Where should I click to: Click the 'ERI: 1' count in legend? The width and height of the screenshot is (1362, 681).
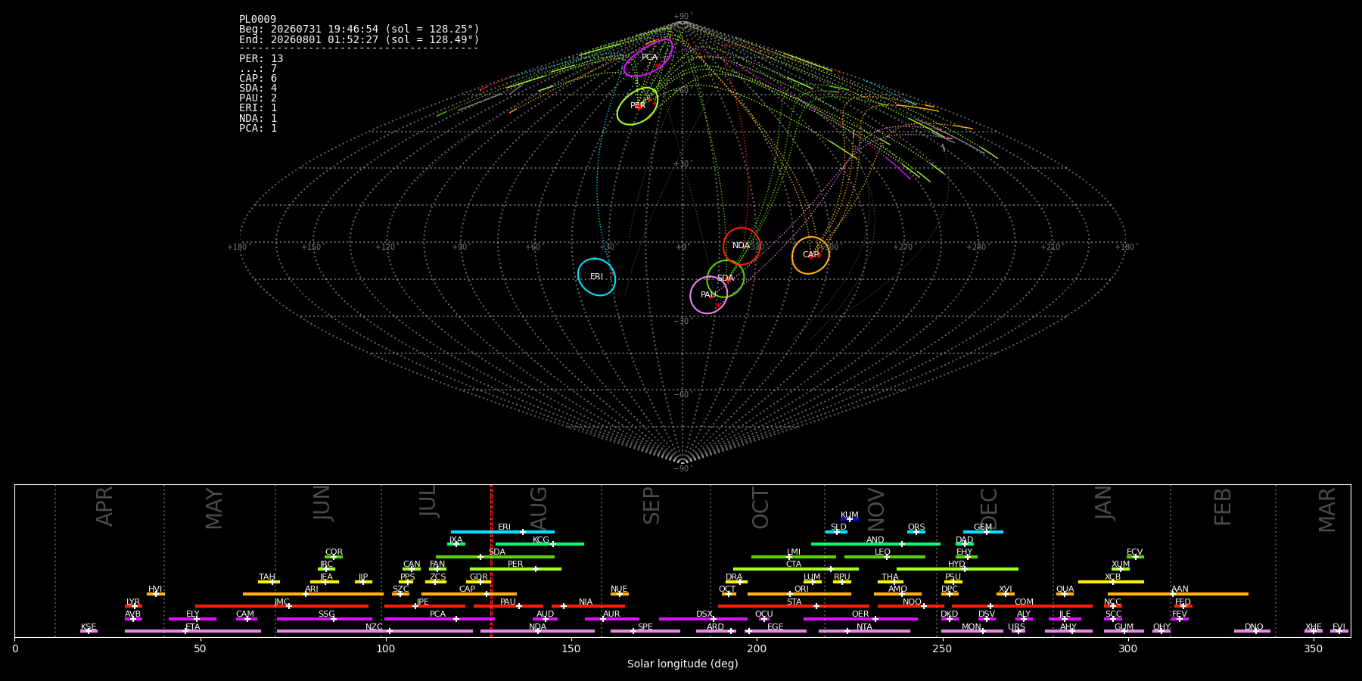coord(258,107)
